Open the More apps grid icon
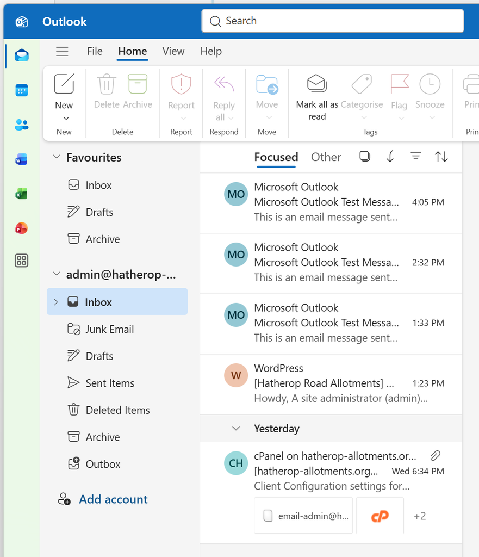Image resolution: width=479 pixels, height=557 pixels. click(x=21, y=261)
